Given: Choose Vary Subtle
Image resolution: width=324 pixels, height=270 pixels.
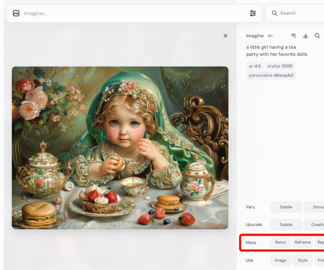Looking at the screenshot, I should tap(286, 207).
